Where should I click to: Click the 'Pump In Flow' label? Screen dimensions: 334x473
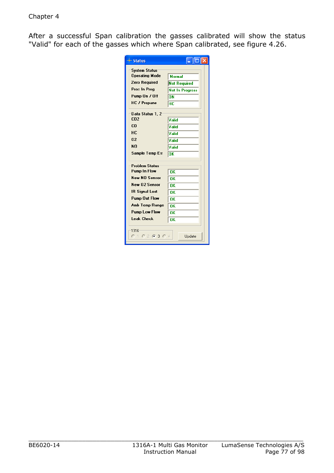click(144, 171)
